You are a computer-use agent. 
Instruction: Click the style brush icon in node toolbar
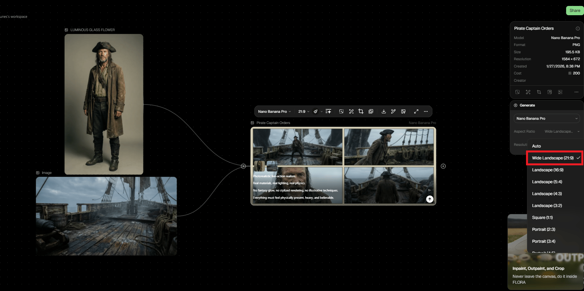[x=316, y=111]
